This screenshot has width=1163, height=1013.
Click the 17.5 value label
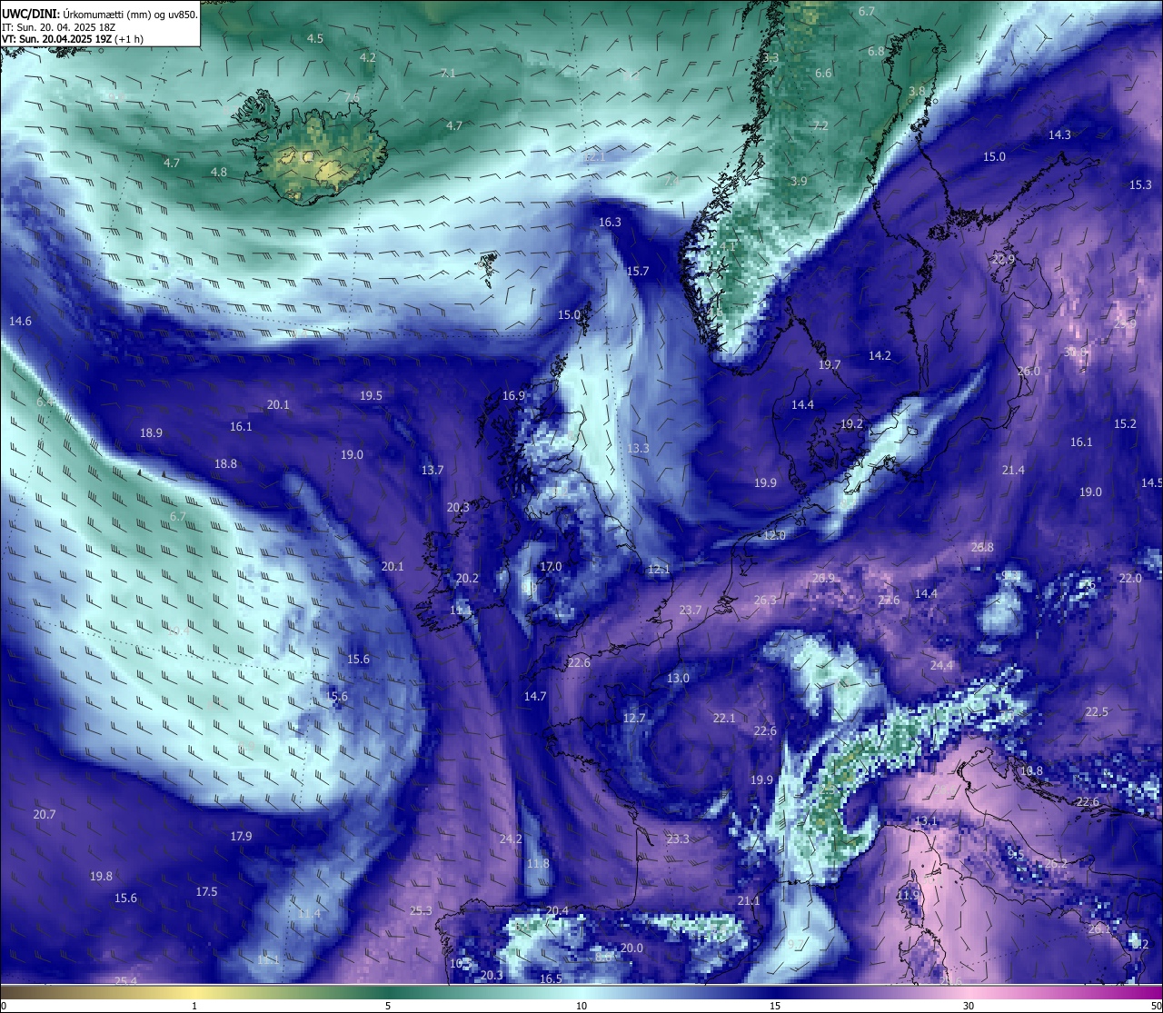point(206,891)
